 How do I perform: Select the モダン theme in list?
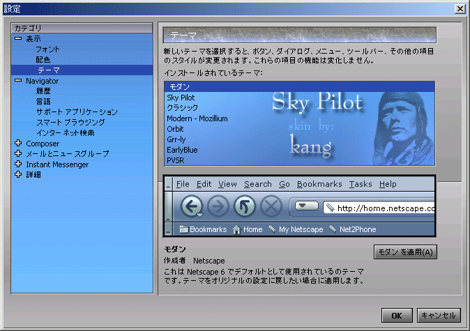tap(299, 87)
